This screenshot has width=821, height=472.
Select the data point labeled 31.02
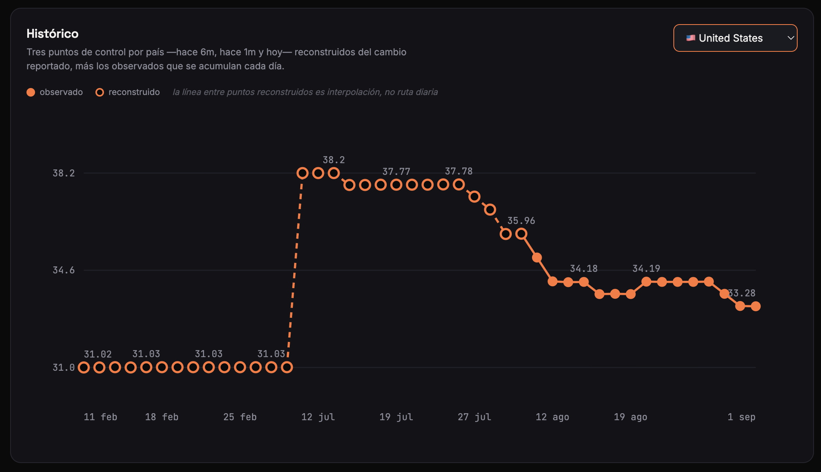99,367
